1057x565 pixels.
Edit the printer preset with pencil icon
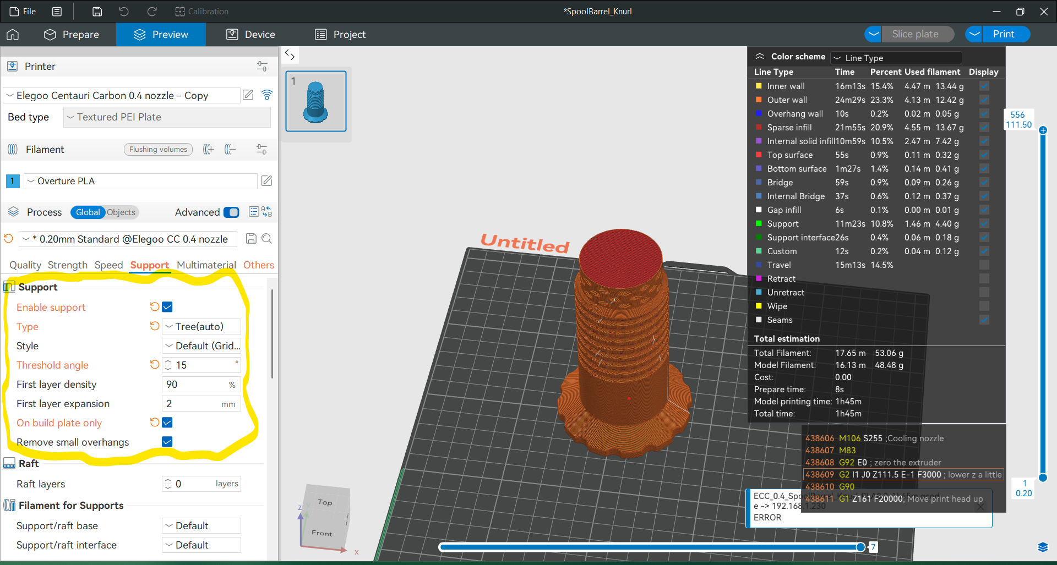(248, 95)
